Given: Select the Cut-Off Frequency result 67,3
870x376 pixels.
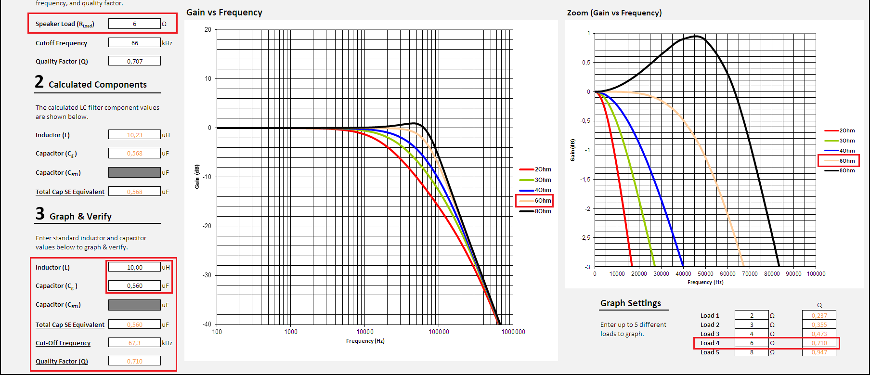Looking at the screenshot, I should point(134,343).
